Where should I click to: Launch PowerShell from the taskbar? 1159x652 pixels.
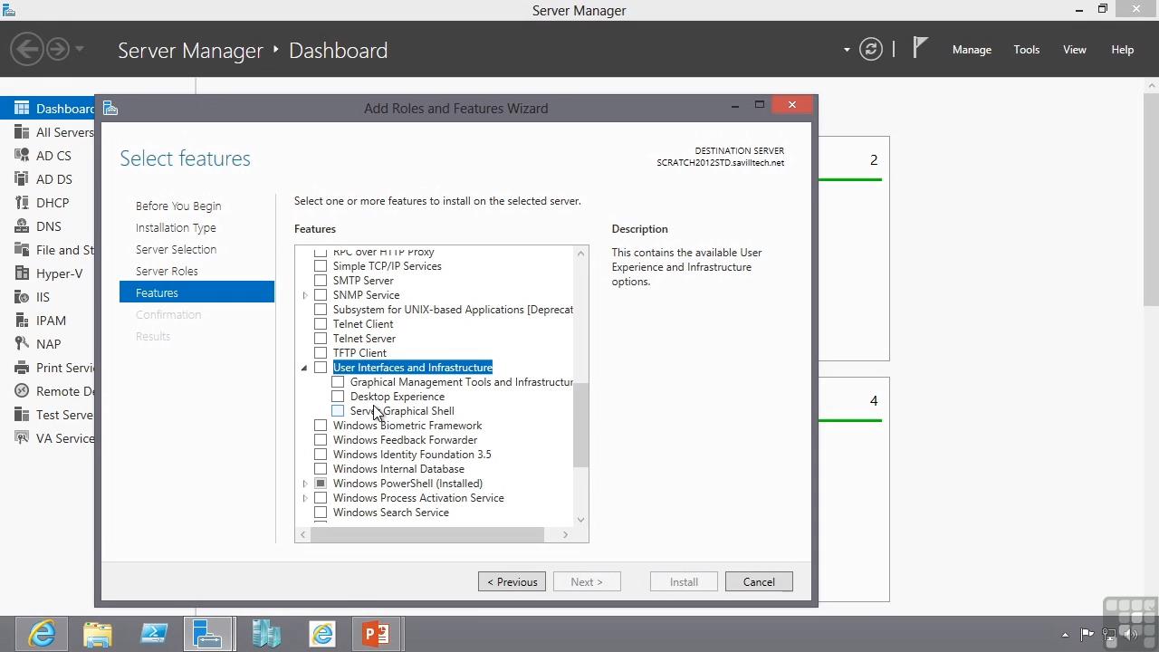(154, 634)
